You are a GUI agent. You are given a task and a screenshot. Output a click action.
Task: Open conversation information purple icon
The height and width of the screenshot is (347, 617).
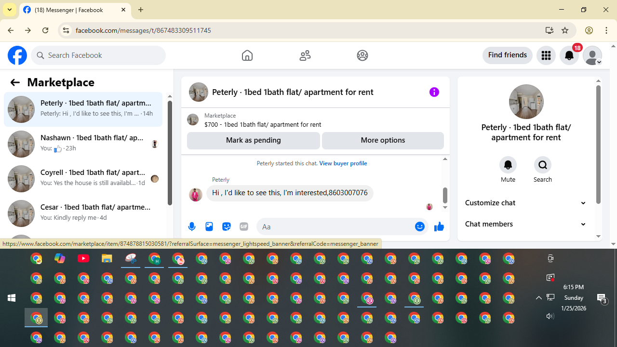434,92
